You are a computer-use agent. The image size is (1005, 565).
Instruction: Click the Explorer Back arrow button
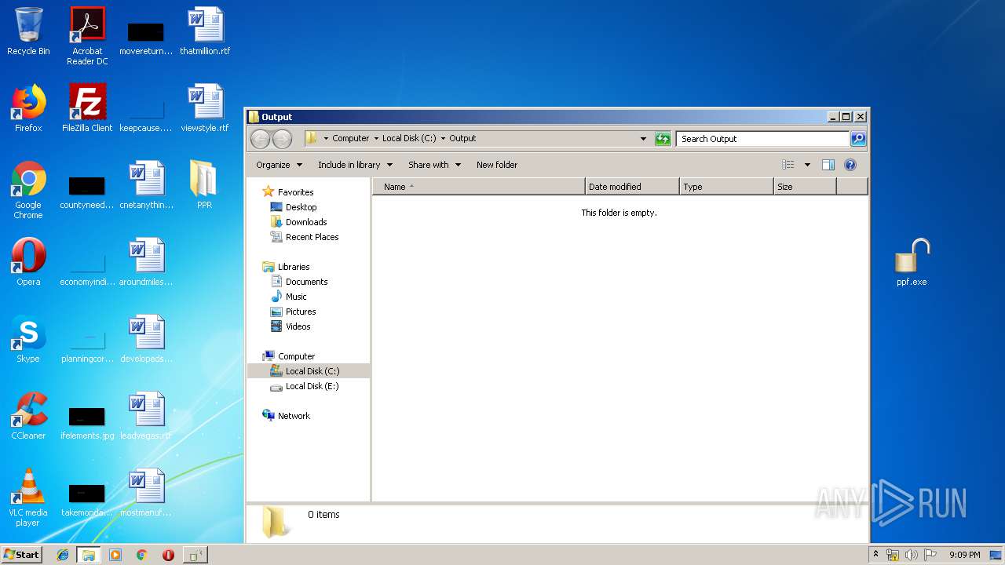(x=261, y=139)
